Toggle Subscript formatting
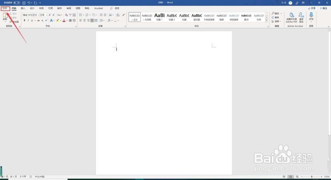This screenshot has width=331, height=180. click(42, 20)
